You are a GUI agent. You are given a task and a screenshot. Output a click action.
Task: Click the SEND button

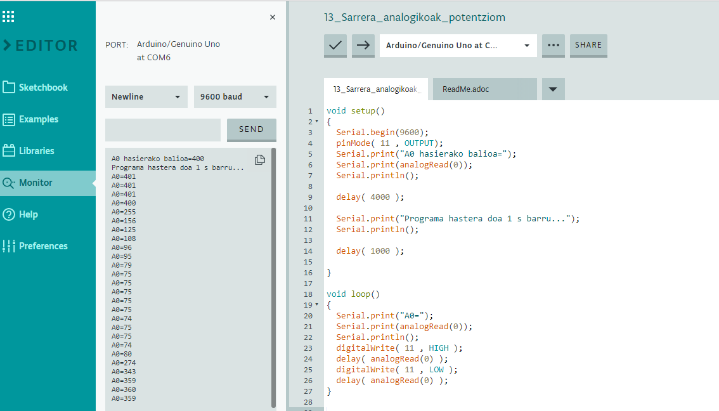tap(251, 130)
